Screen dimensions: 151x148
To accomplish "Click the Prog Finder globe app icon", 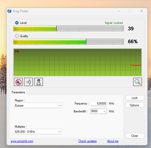I will coord(9,11).
